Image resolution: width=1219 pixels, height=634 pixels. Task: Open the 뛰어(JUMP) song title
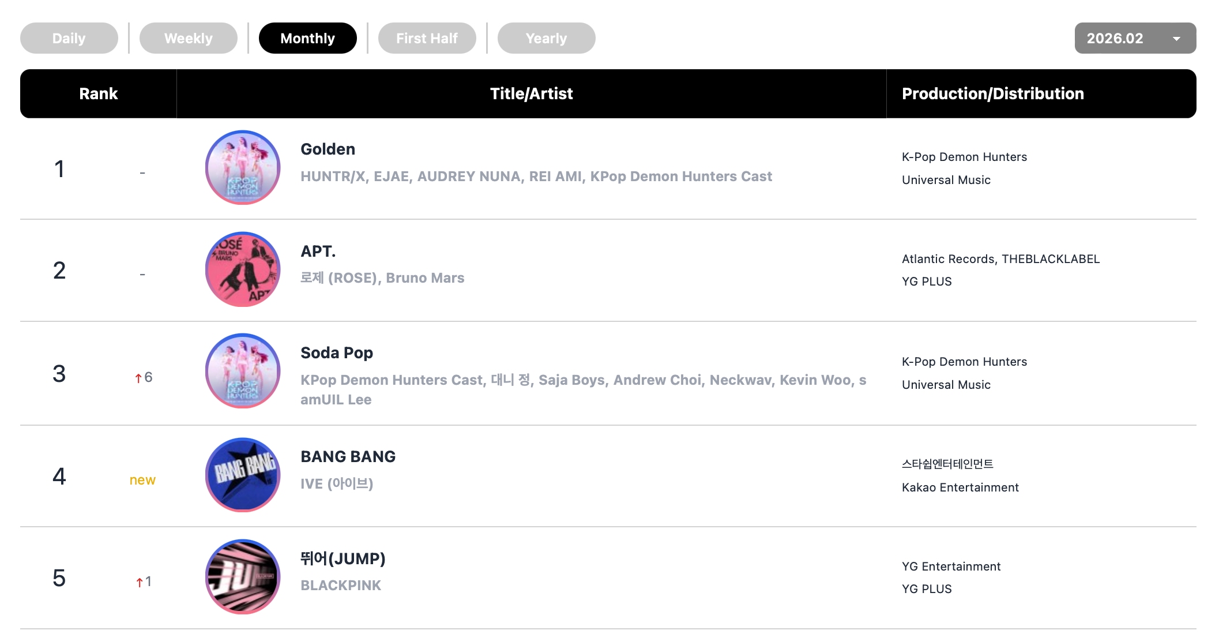coord(343,559)
